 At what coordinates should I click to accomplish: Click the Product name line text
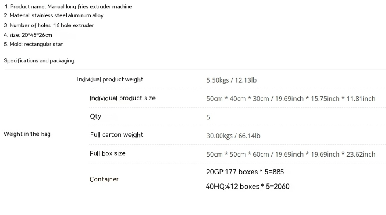point(68,7)
